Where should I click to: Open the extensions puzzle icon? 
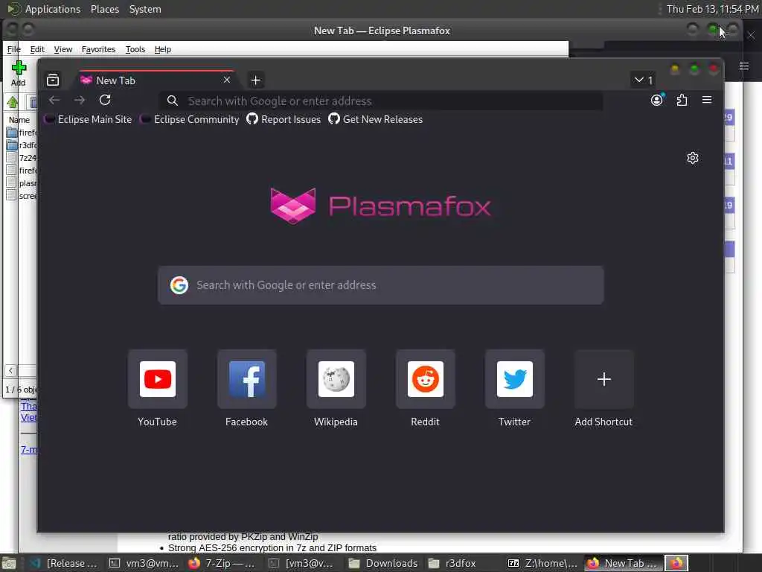pos(682,101)
